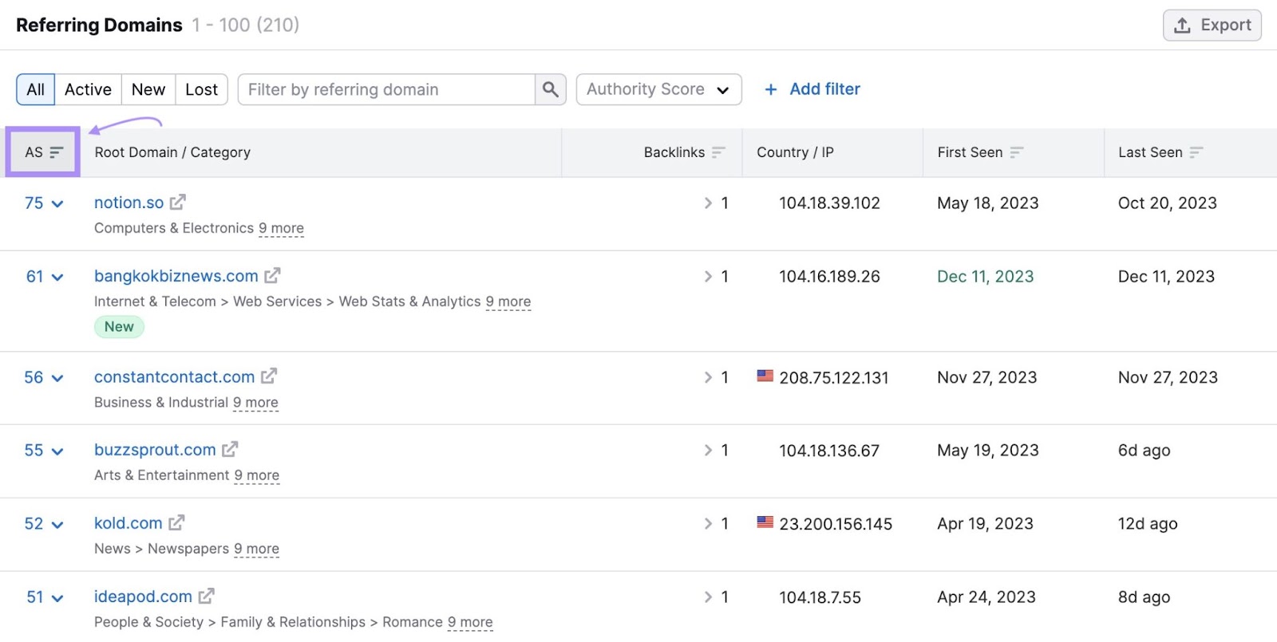
Task: Show 9 more categories for bangkokbiznews.com
Action: click(508, 301)
